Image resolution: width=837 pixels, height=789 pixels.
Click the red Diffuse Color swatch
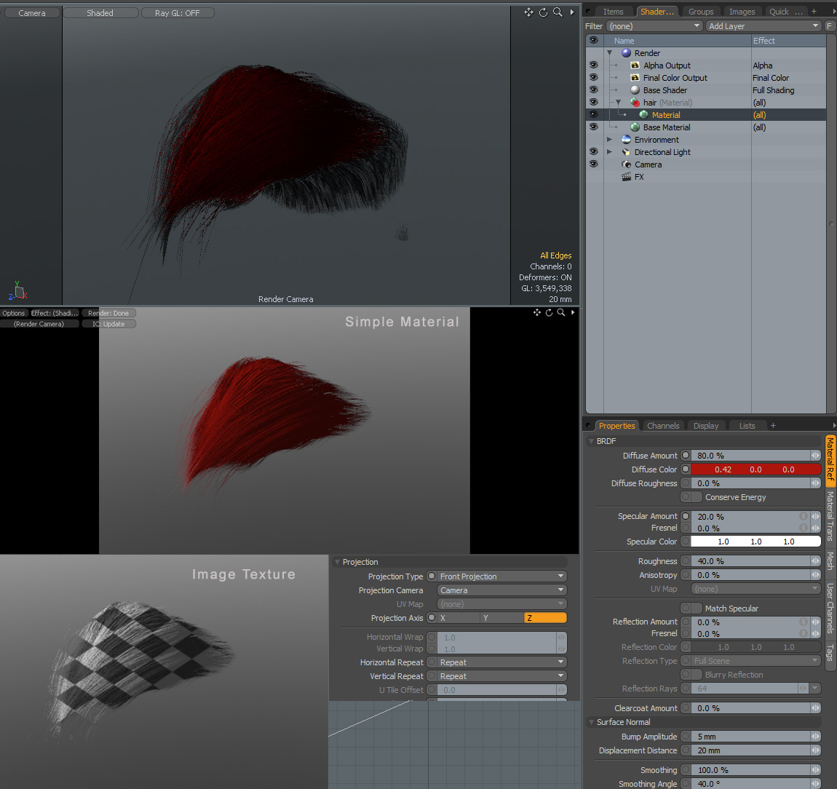[x=755, y=469]
